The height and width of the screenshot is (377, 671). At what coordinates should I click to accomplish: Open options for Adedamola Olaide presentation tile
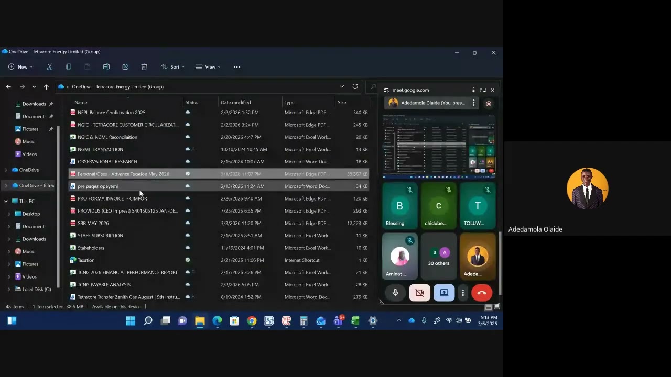pyautogui.click(x=473, y=103)
